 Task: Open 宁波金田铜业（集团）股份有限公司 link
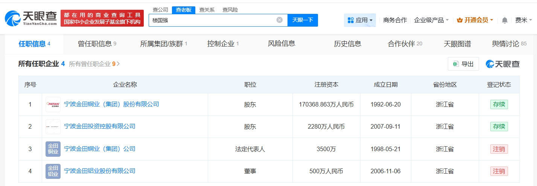point(111,104)
